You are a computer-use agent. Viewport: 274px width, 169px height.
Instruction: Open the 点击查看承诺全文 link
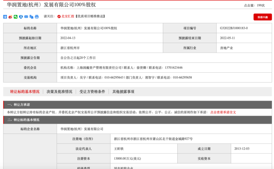coord(223,112)
